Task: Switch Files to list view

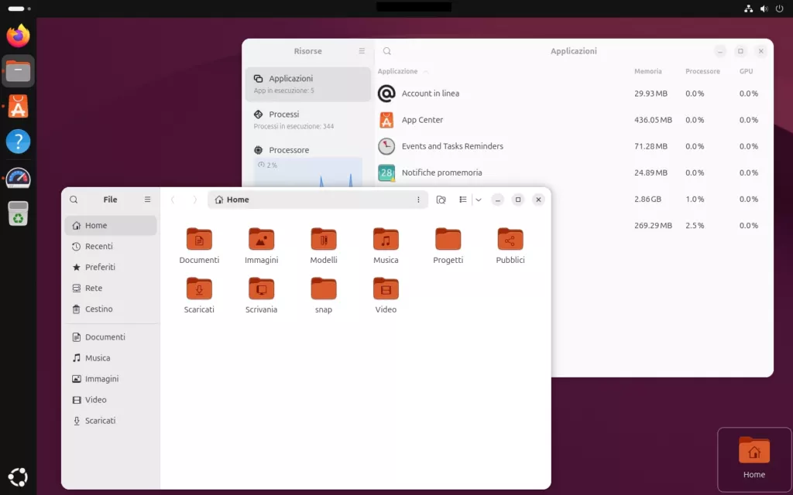Action: [463, 200]
